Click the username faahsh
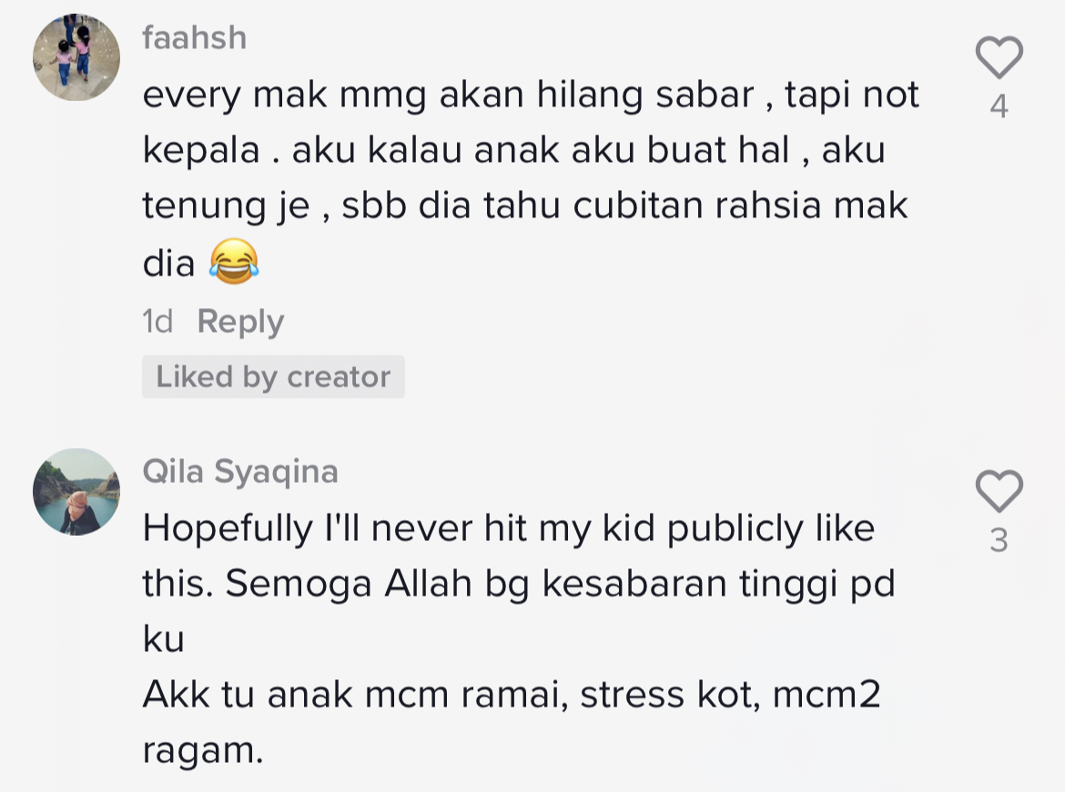 [195, 37]
